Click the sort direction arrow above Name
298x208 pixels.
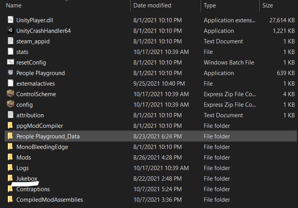point(66,1)
